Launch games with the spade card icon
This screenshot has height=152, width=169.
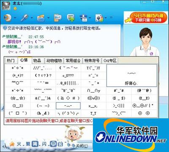[99, 18]
